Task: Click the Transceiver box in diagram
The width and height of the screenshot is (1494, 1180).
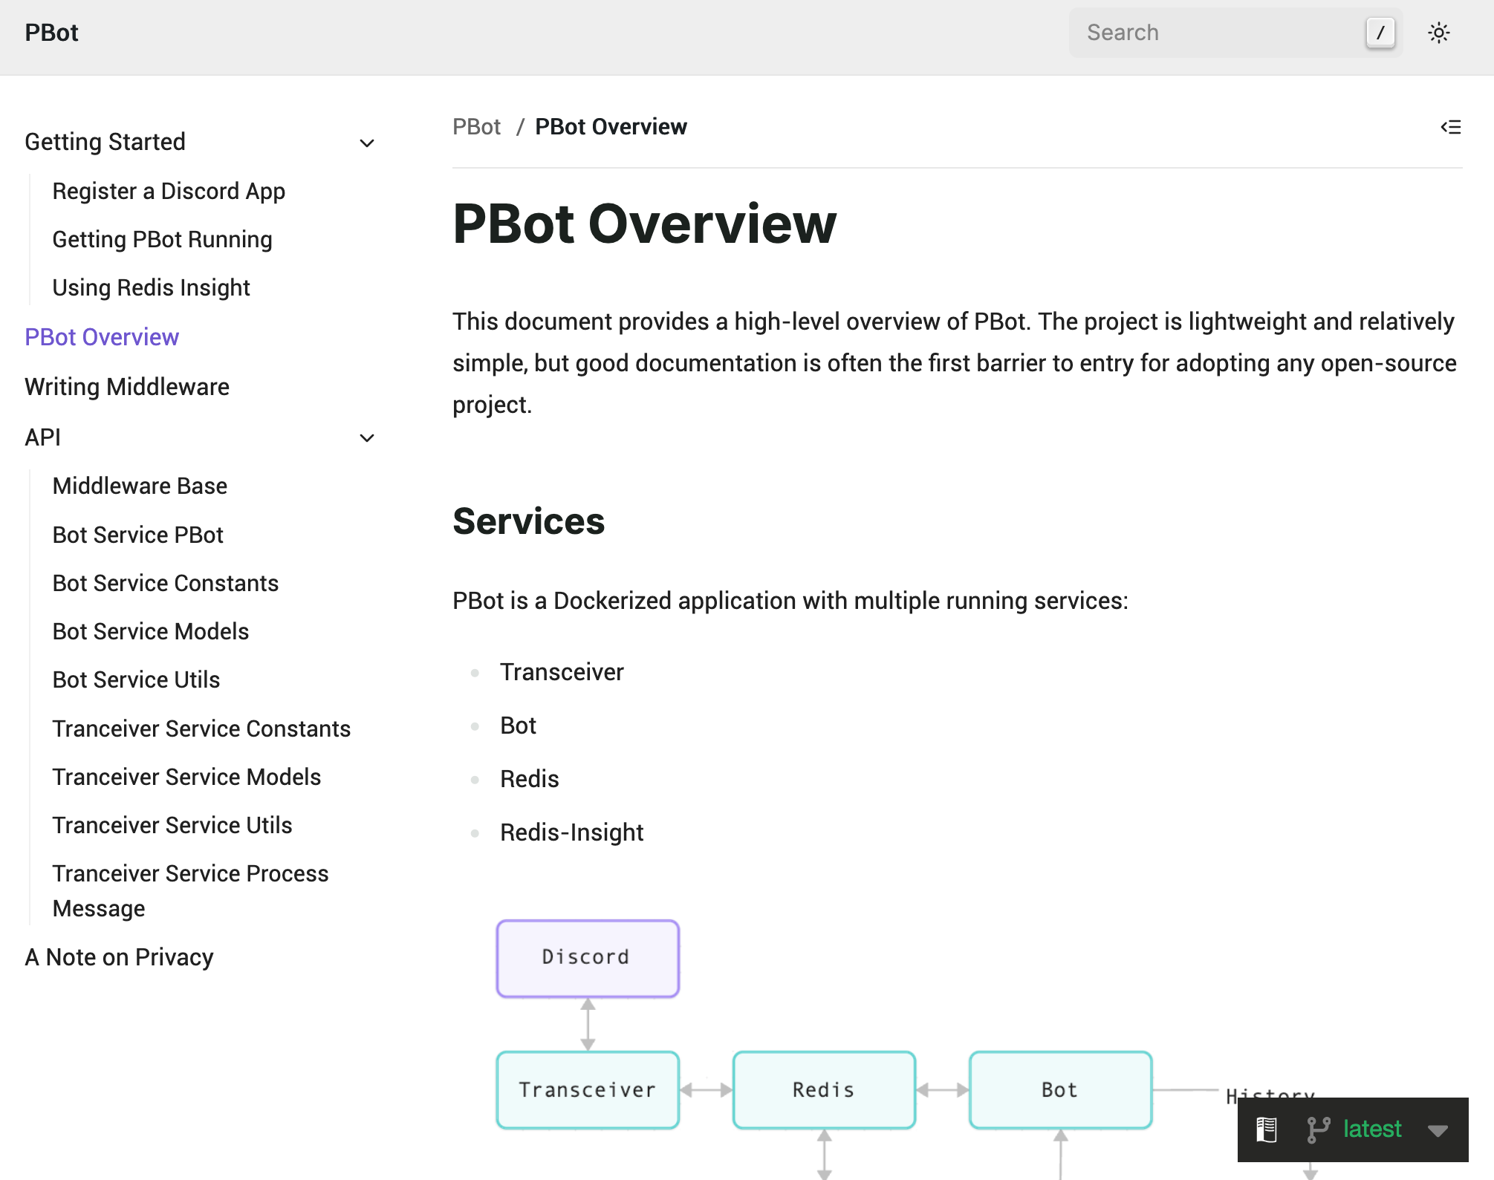Action: tap(588, 1090)
